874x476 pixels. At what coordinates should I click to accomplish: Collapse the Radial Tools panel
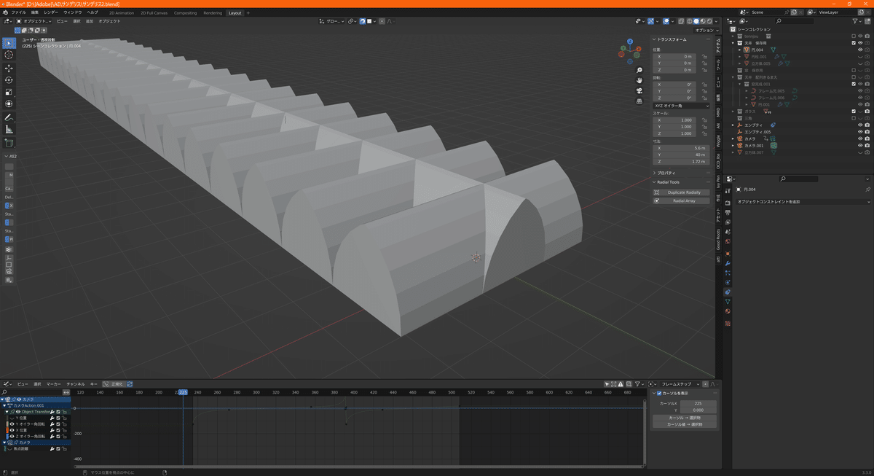pos(669,182)
